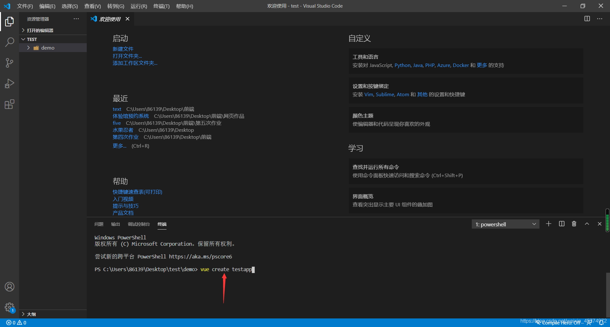Image resolution: width=610 pixels, height=327 pixels.
Task: Open the 入门视频 help link
Action: 123,199
